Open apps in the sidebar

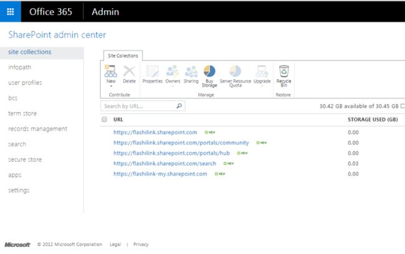[15, 175]
